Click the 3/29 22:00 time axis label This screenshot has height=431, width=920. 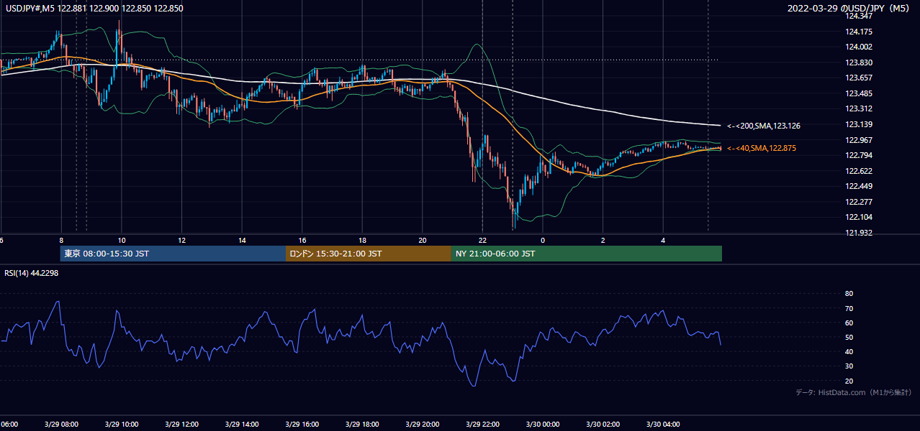pyautogui.click(x=482, y=424)
